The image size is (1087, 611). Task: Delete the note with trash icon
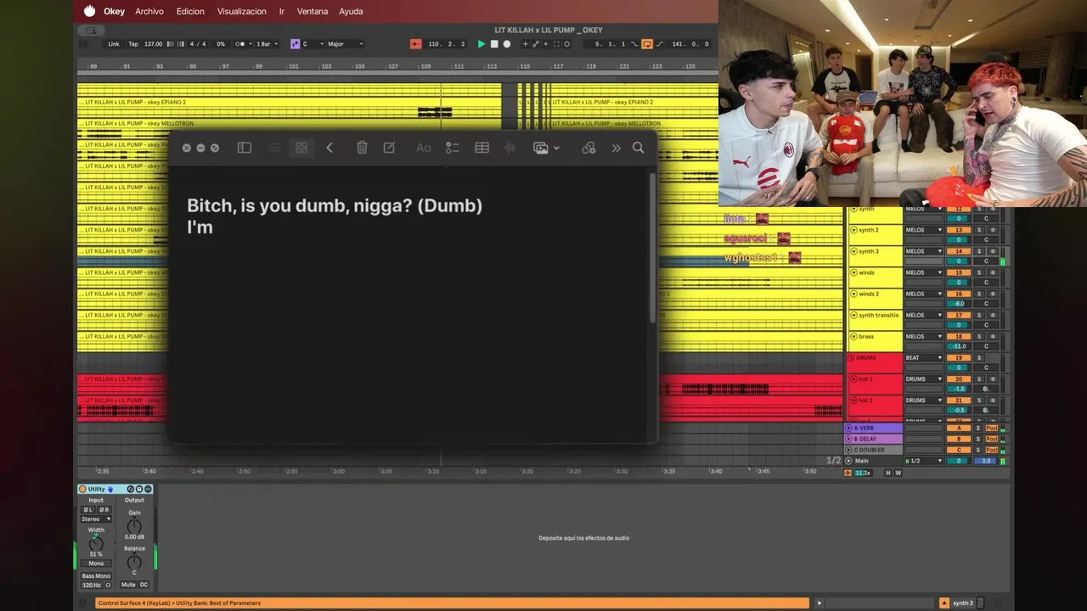click(362, 148)
